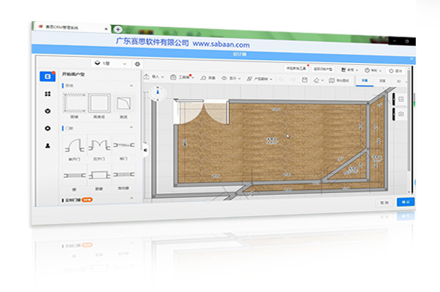Open the person icon in sidebar
Image resolution: width=440 pixels, height=292 pixels.
(x=48, y=146)
